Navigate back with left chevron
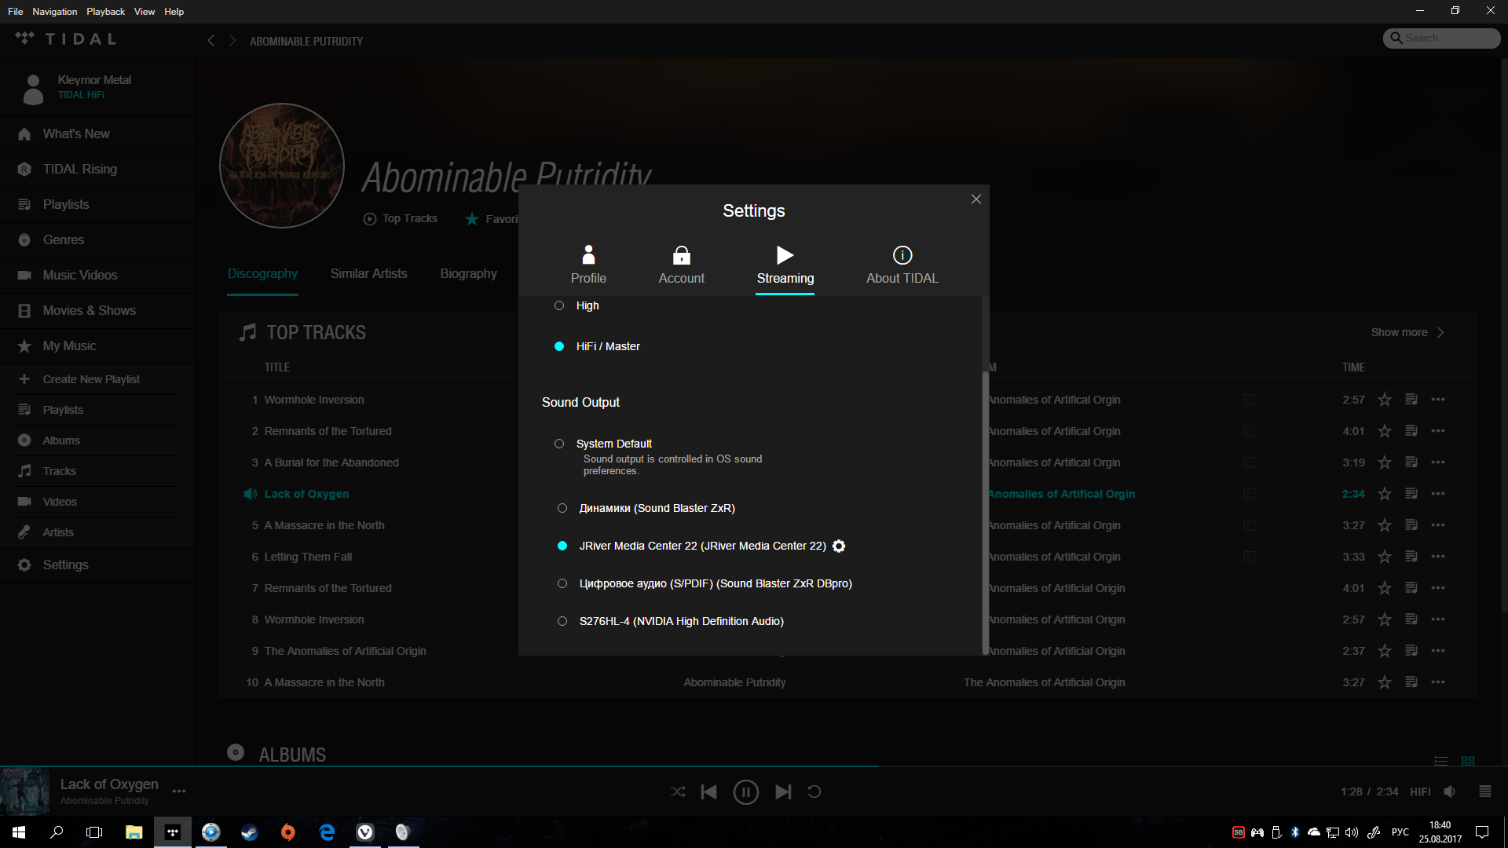The height and width of the screenshot is (848, 1508). pyautogui.click(x=210, y=41)
